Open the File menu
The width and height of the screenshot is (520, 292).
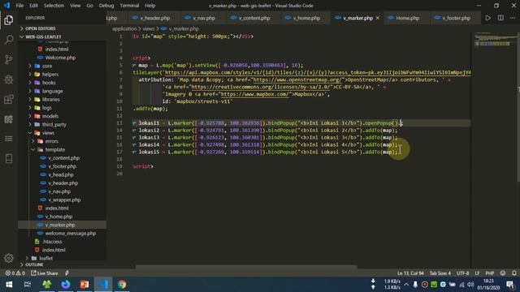click(19, 6)
